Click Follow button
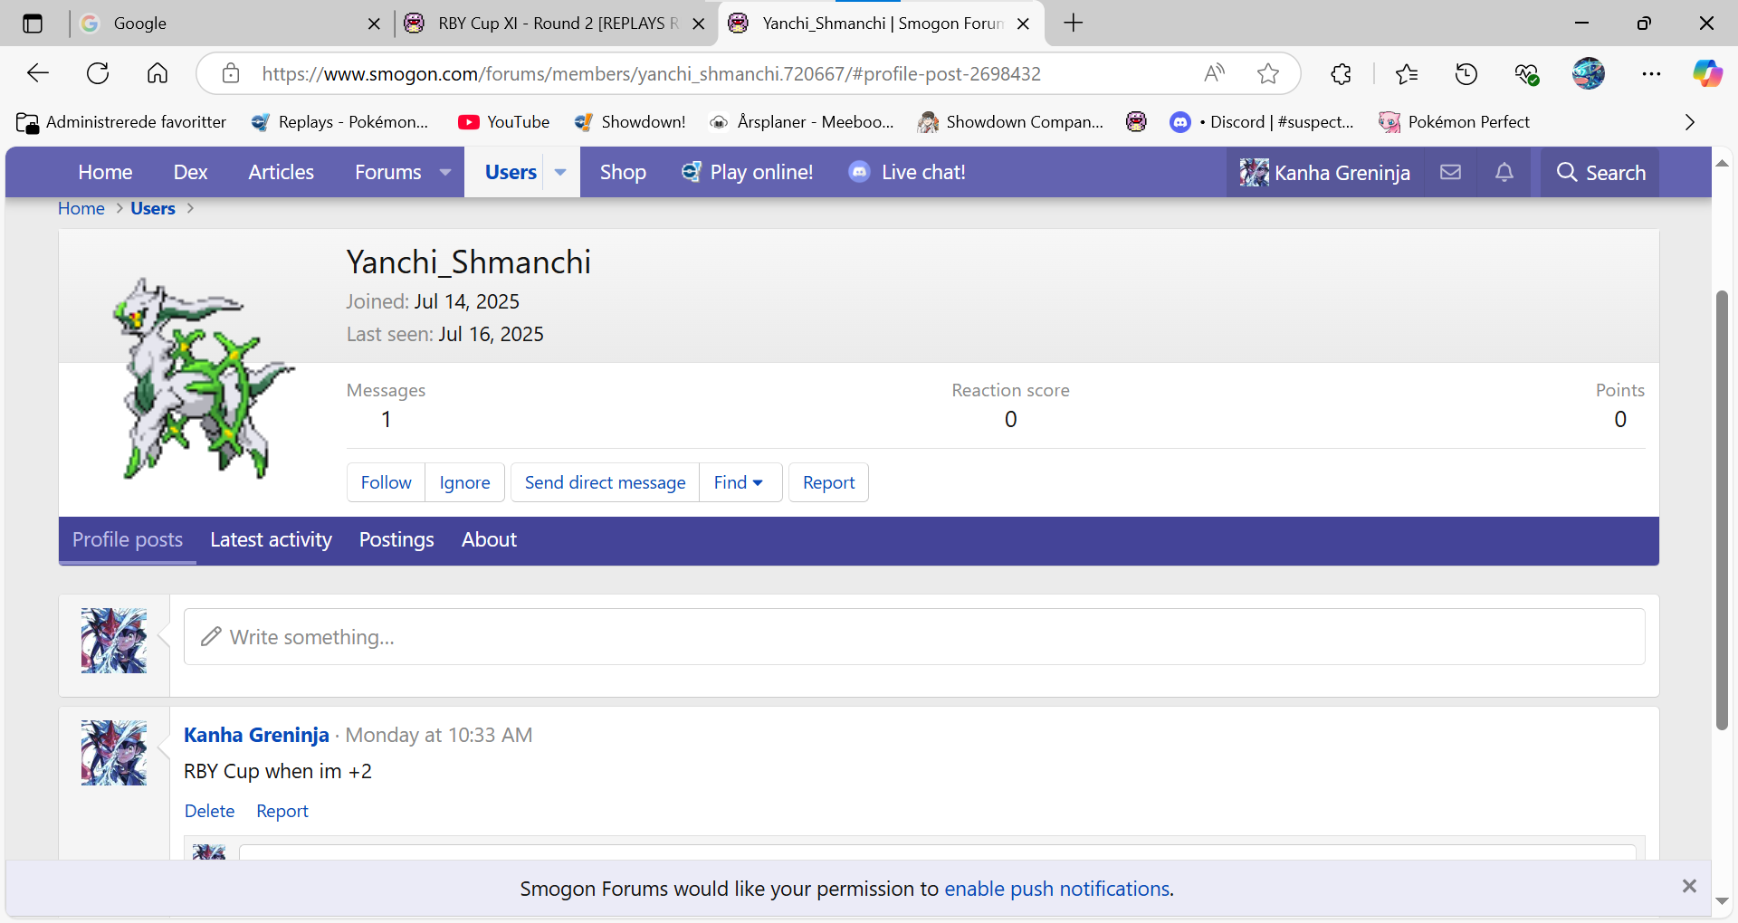This screenshot has width=1738, height=923. (386, 482)
